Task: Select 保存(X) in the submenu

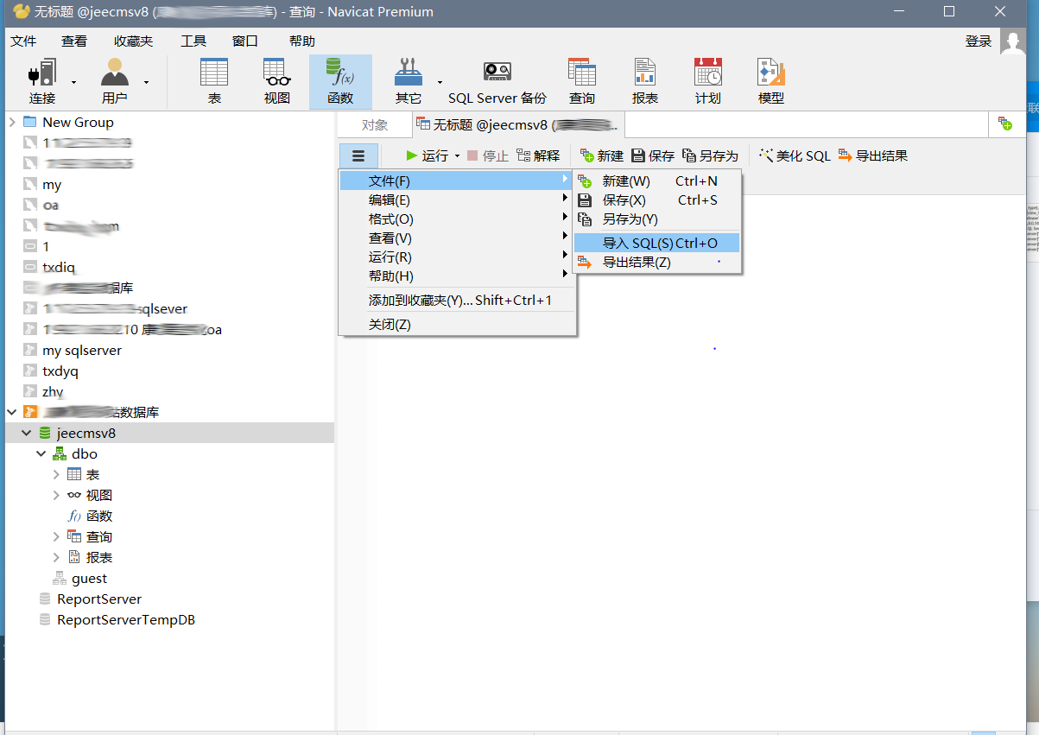Action: (x=656, y=200)
